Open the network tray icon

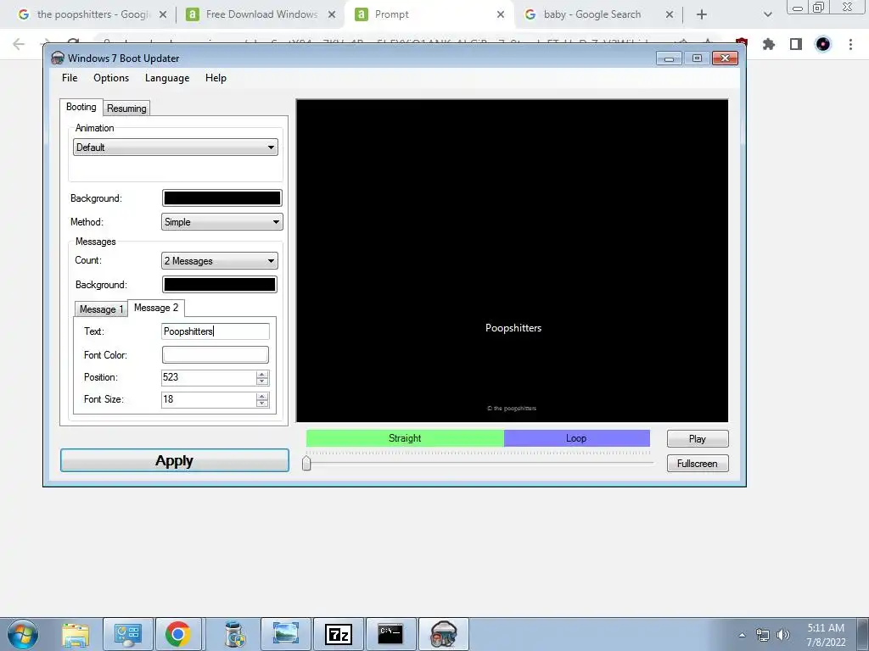(x=763, y=635)
